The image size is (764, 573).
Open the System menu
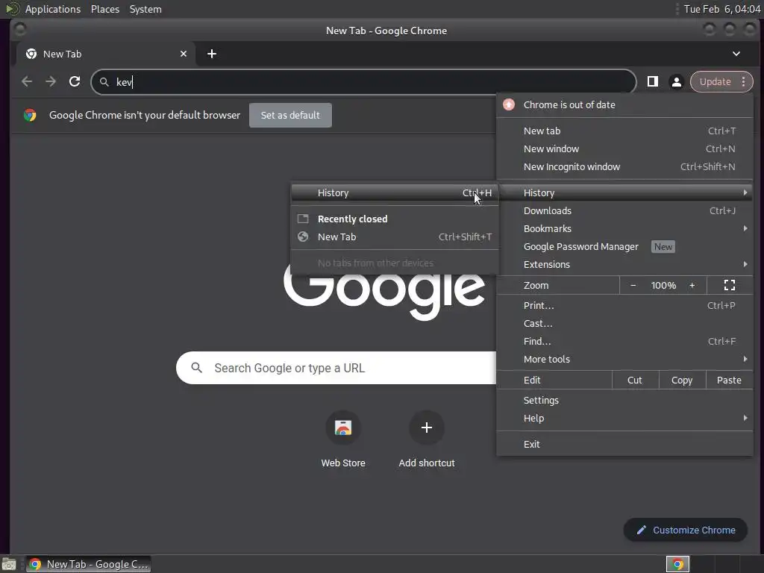pos(145,9)
